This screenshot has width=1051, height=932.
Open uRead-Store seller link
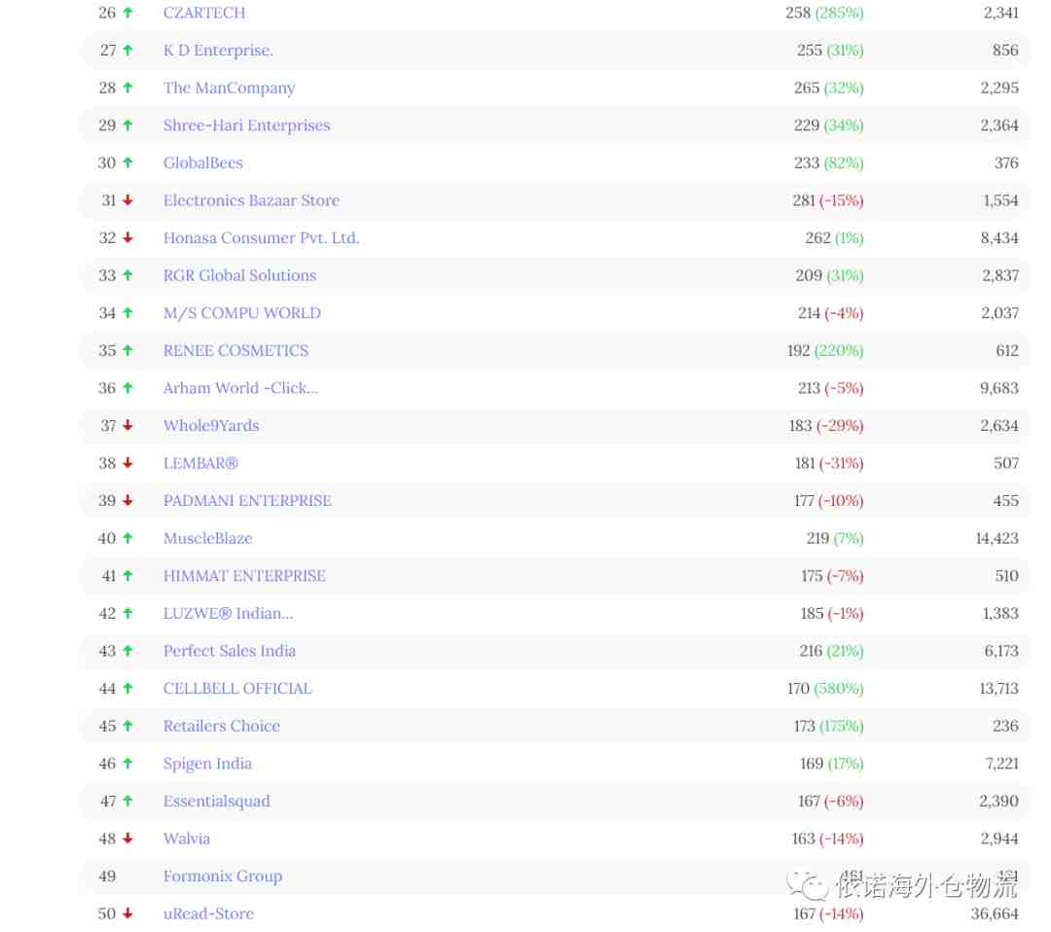click(x=208, y=914)
